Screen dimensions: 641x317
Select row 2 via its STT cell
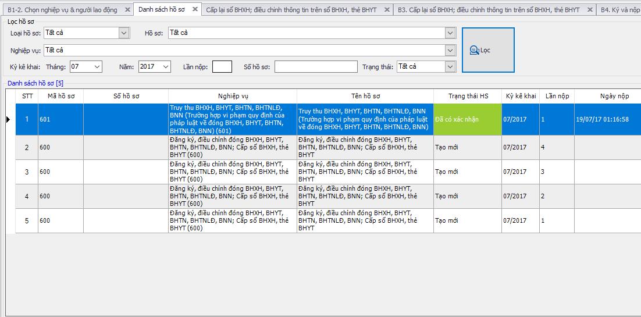[x=27, y=147]
